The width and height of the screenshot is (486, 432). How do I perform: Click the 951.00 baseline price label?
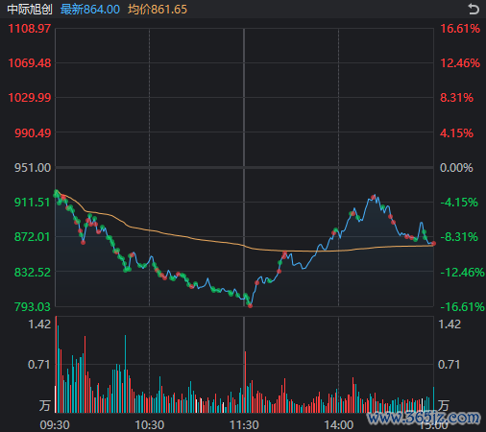click(x=33, y=168)
